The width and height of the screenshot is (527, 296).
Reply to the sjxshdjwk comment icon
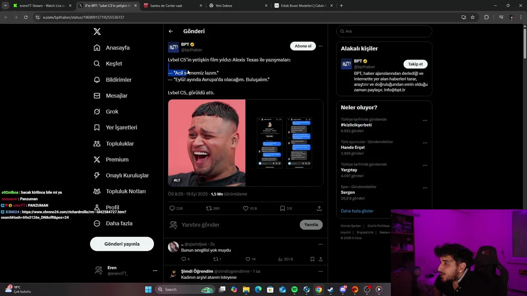point(184,259)
